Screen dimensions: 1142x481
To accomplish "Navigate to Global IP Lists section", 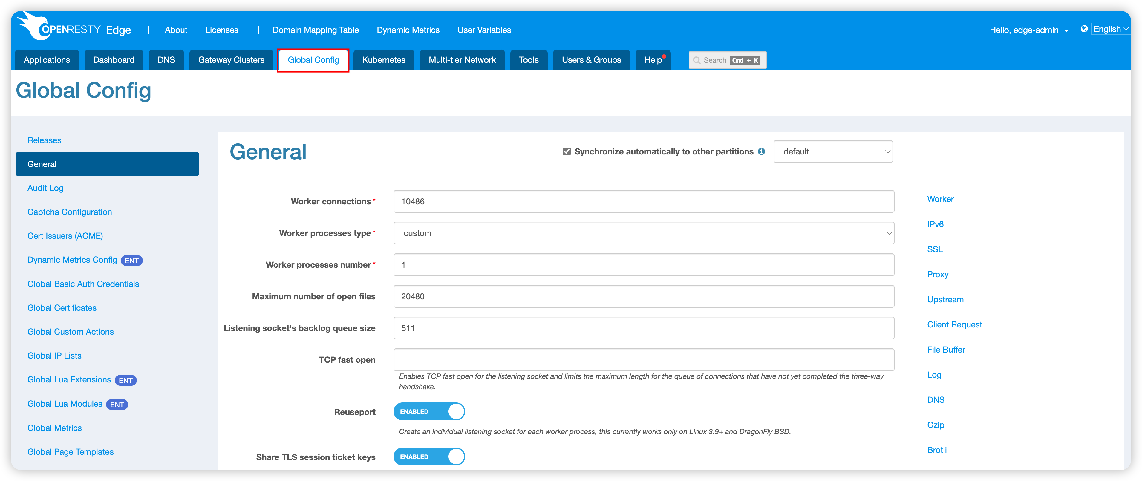I will (x=55, y=356).
